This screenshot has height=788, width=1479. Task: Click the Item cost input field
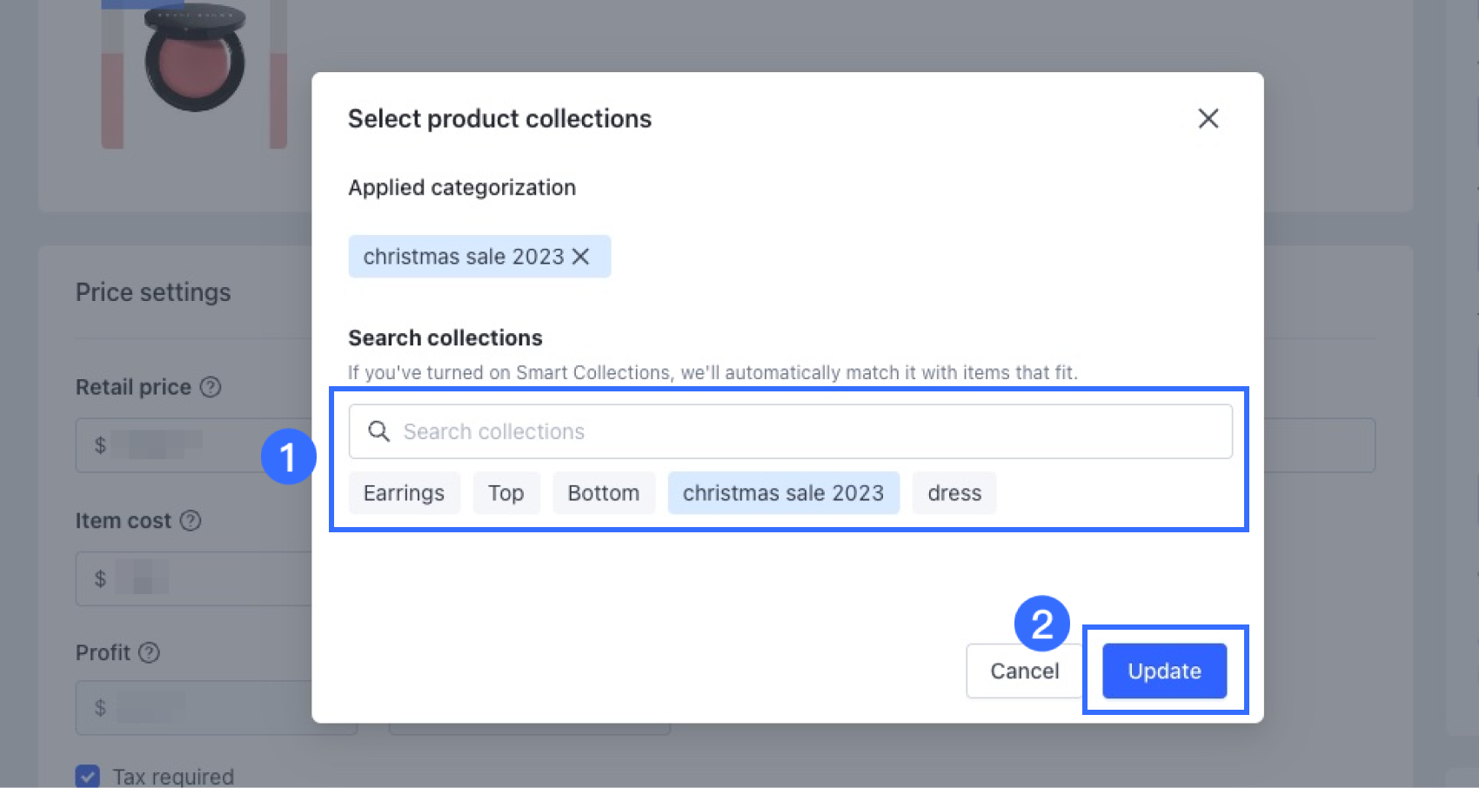pyautogui.click(x=193, y=578)
